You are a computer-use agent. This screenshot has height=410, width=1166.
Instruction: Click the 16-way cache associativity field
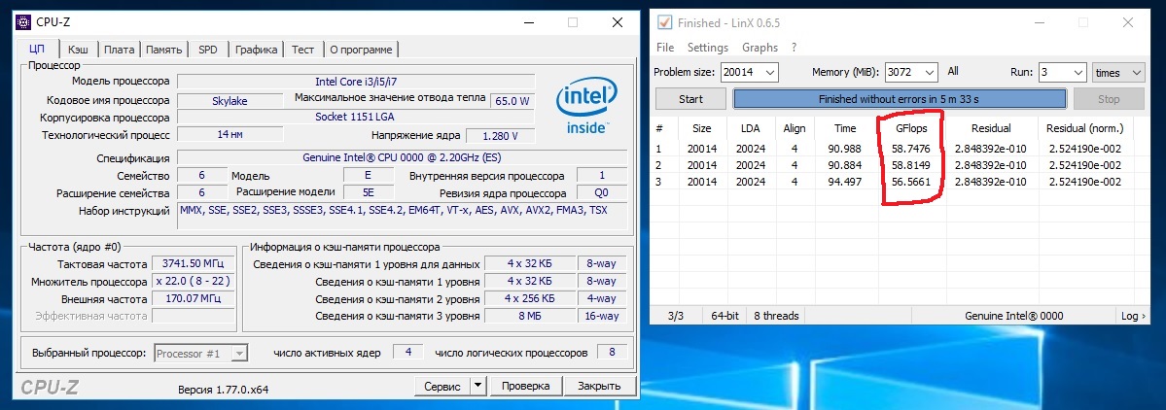602,316
